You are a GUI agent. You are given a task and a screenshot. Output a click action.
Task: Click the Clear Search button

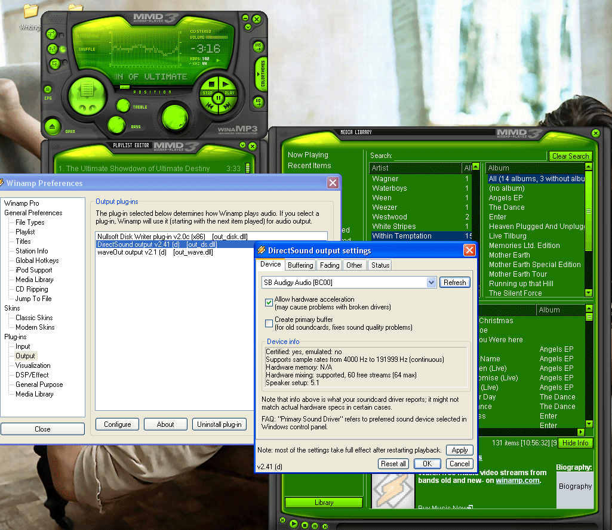coord(570,156)
